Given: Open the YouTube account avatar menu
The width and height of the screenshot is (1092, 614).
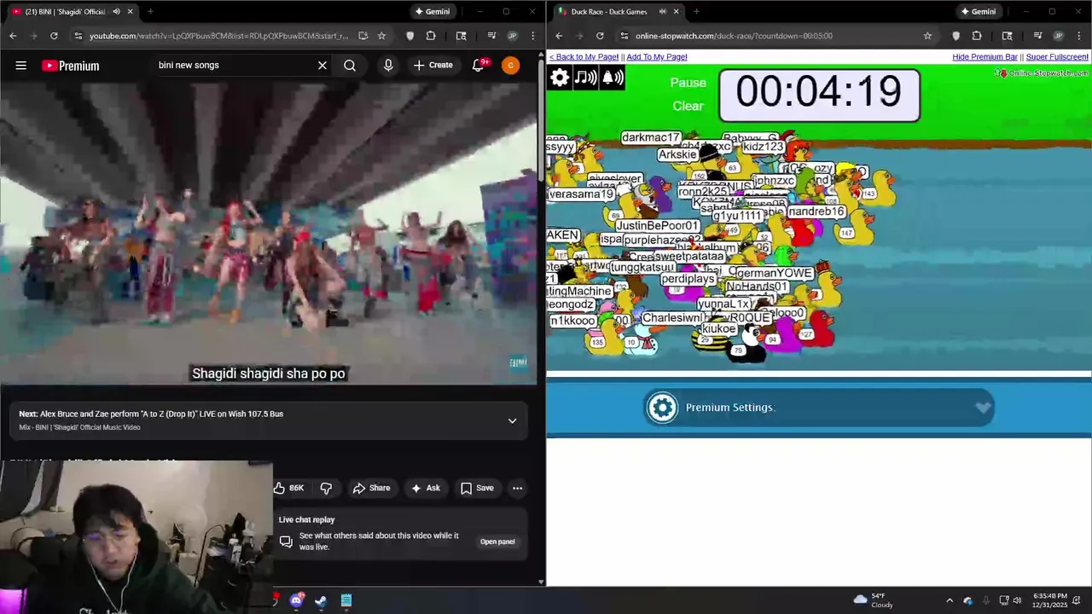Looking at the screenshot, I should tap(510, 66).
